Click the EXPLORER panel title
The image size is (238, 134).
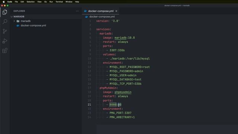tap(19, 11)
